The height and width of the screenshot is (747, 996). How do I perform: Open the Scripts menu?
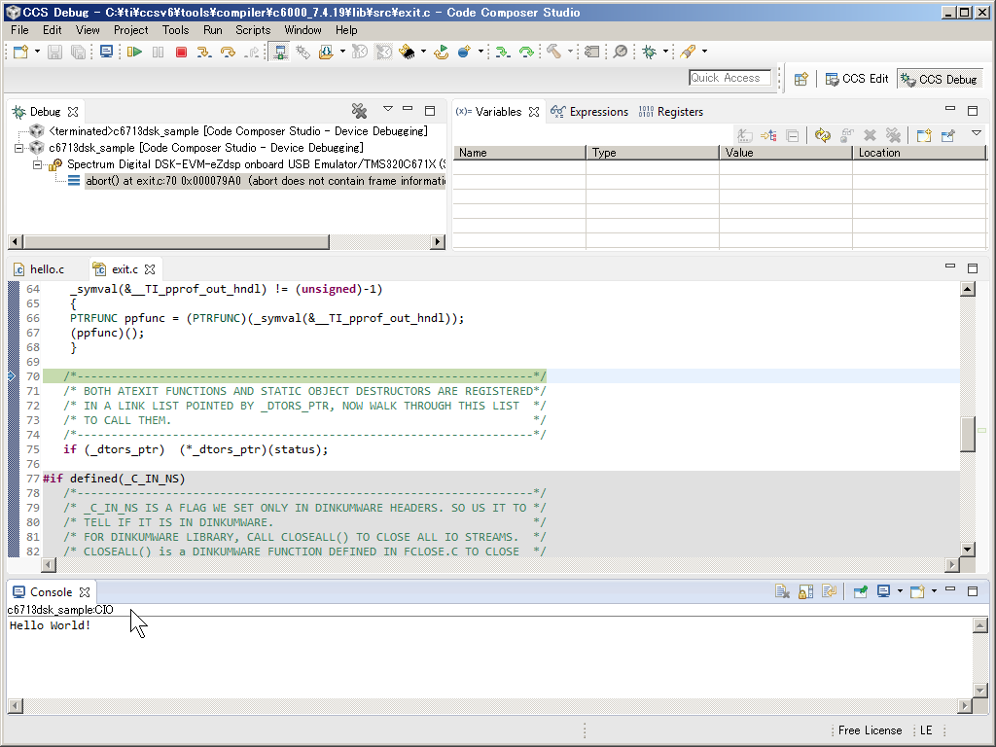point(253,30)
